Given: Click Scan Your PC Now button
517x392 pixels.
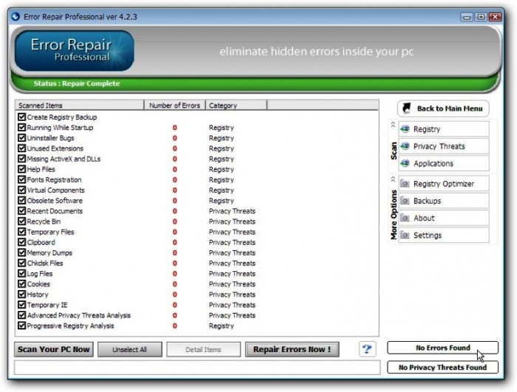Looking at the screenshot, I should [x=54, y=349].
